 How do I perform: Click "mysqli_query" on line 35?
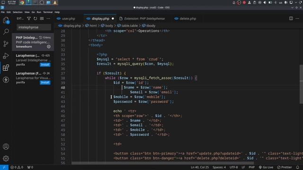click(130, 64)
